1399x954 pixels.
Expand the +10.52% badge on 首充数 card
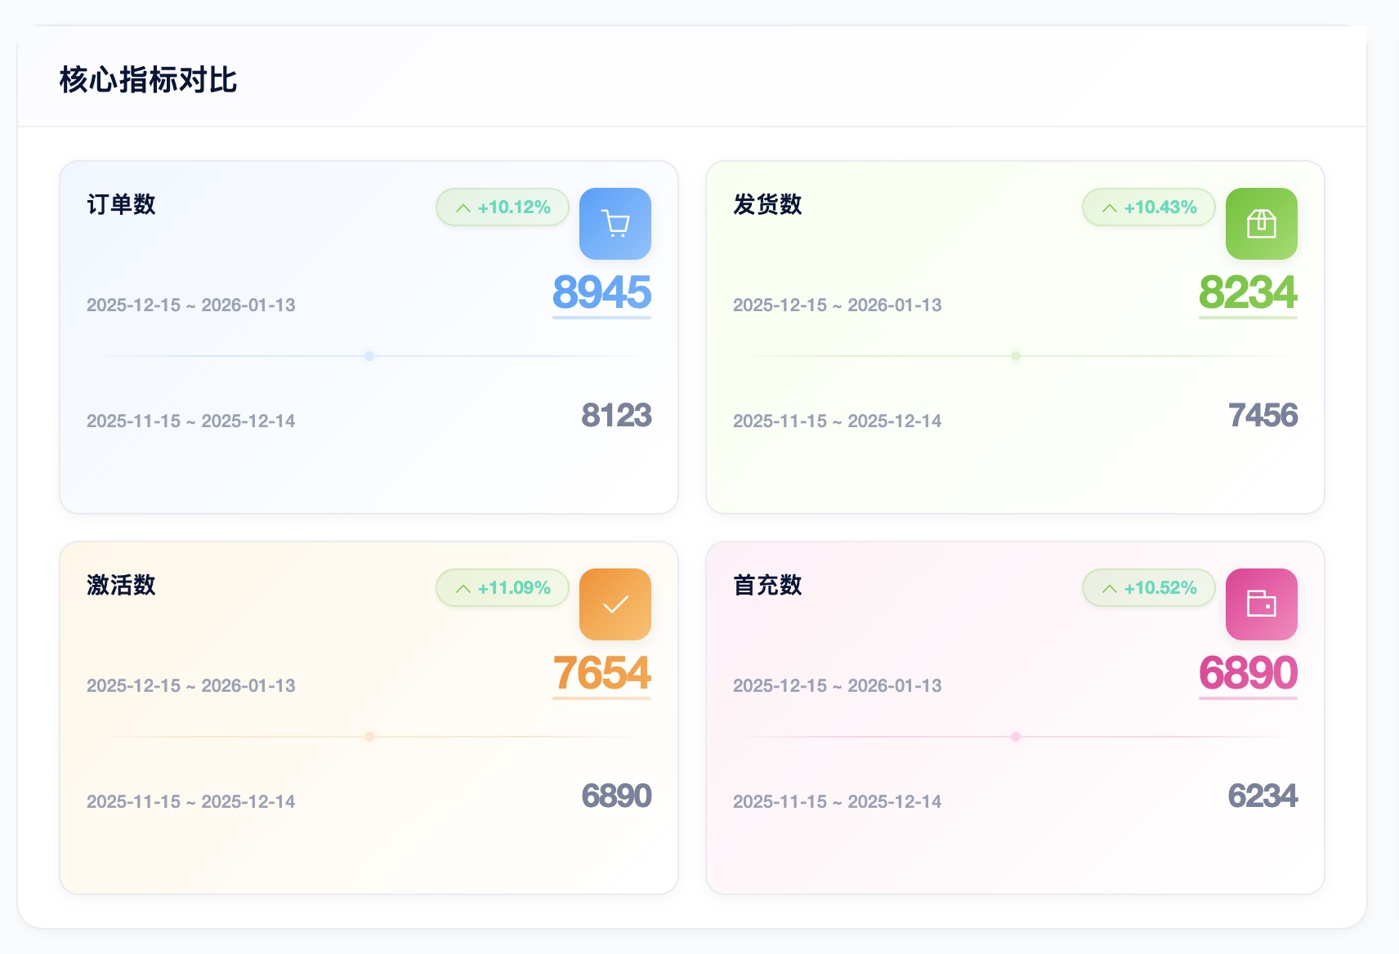[1147, 587]
